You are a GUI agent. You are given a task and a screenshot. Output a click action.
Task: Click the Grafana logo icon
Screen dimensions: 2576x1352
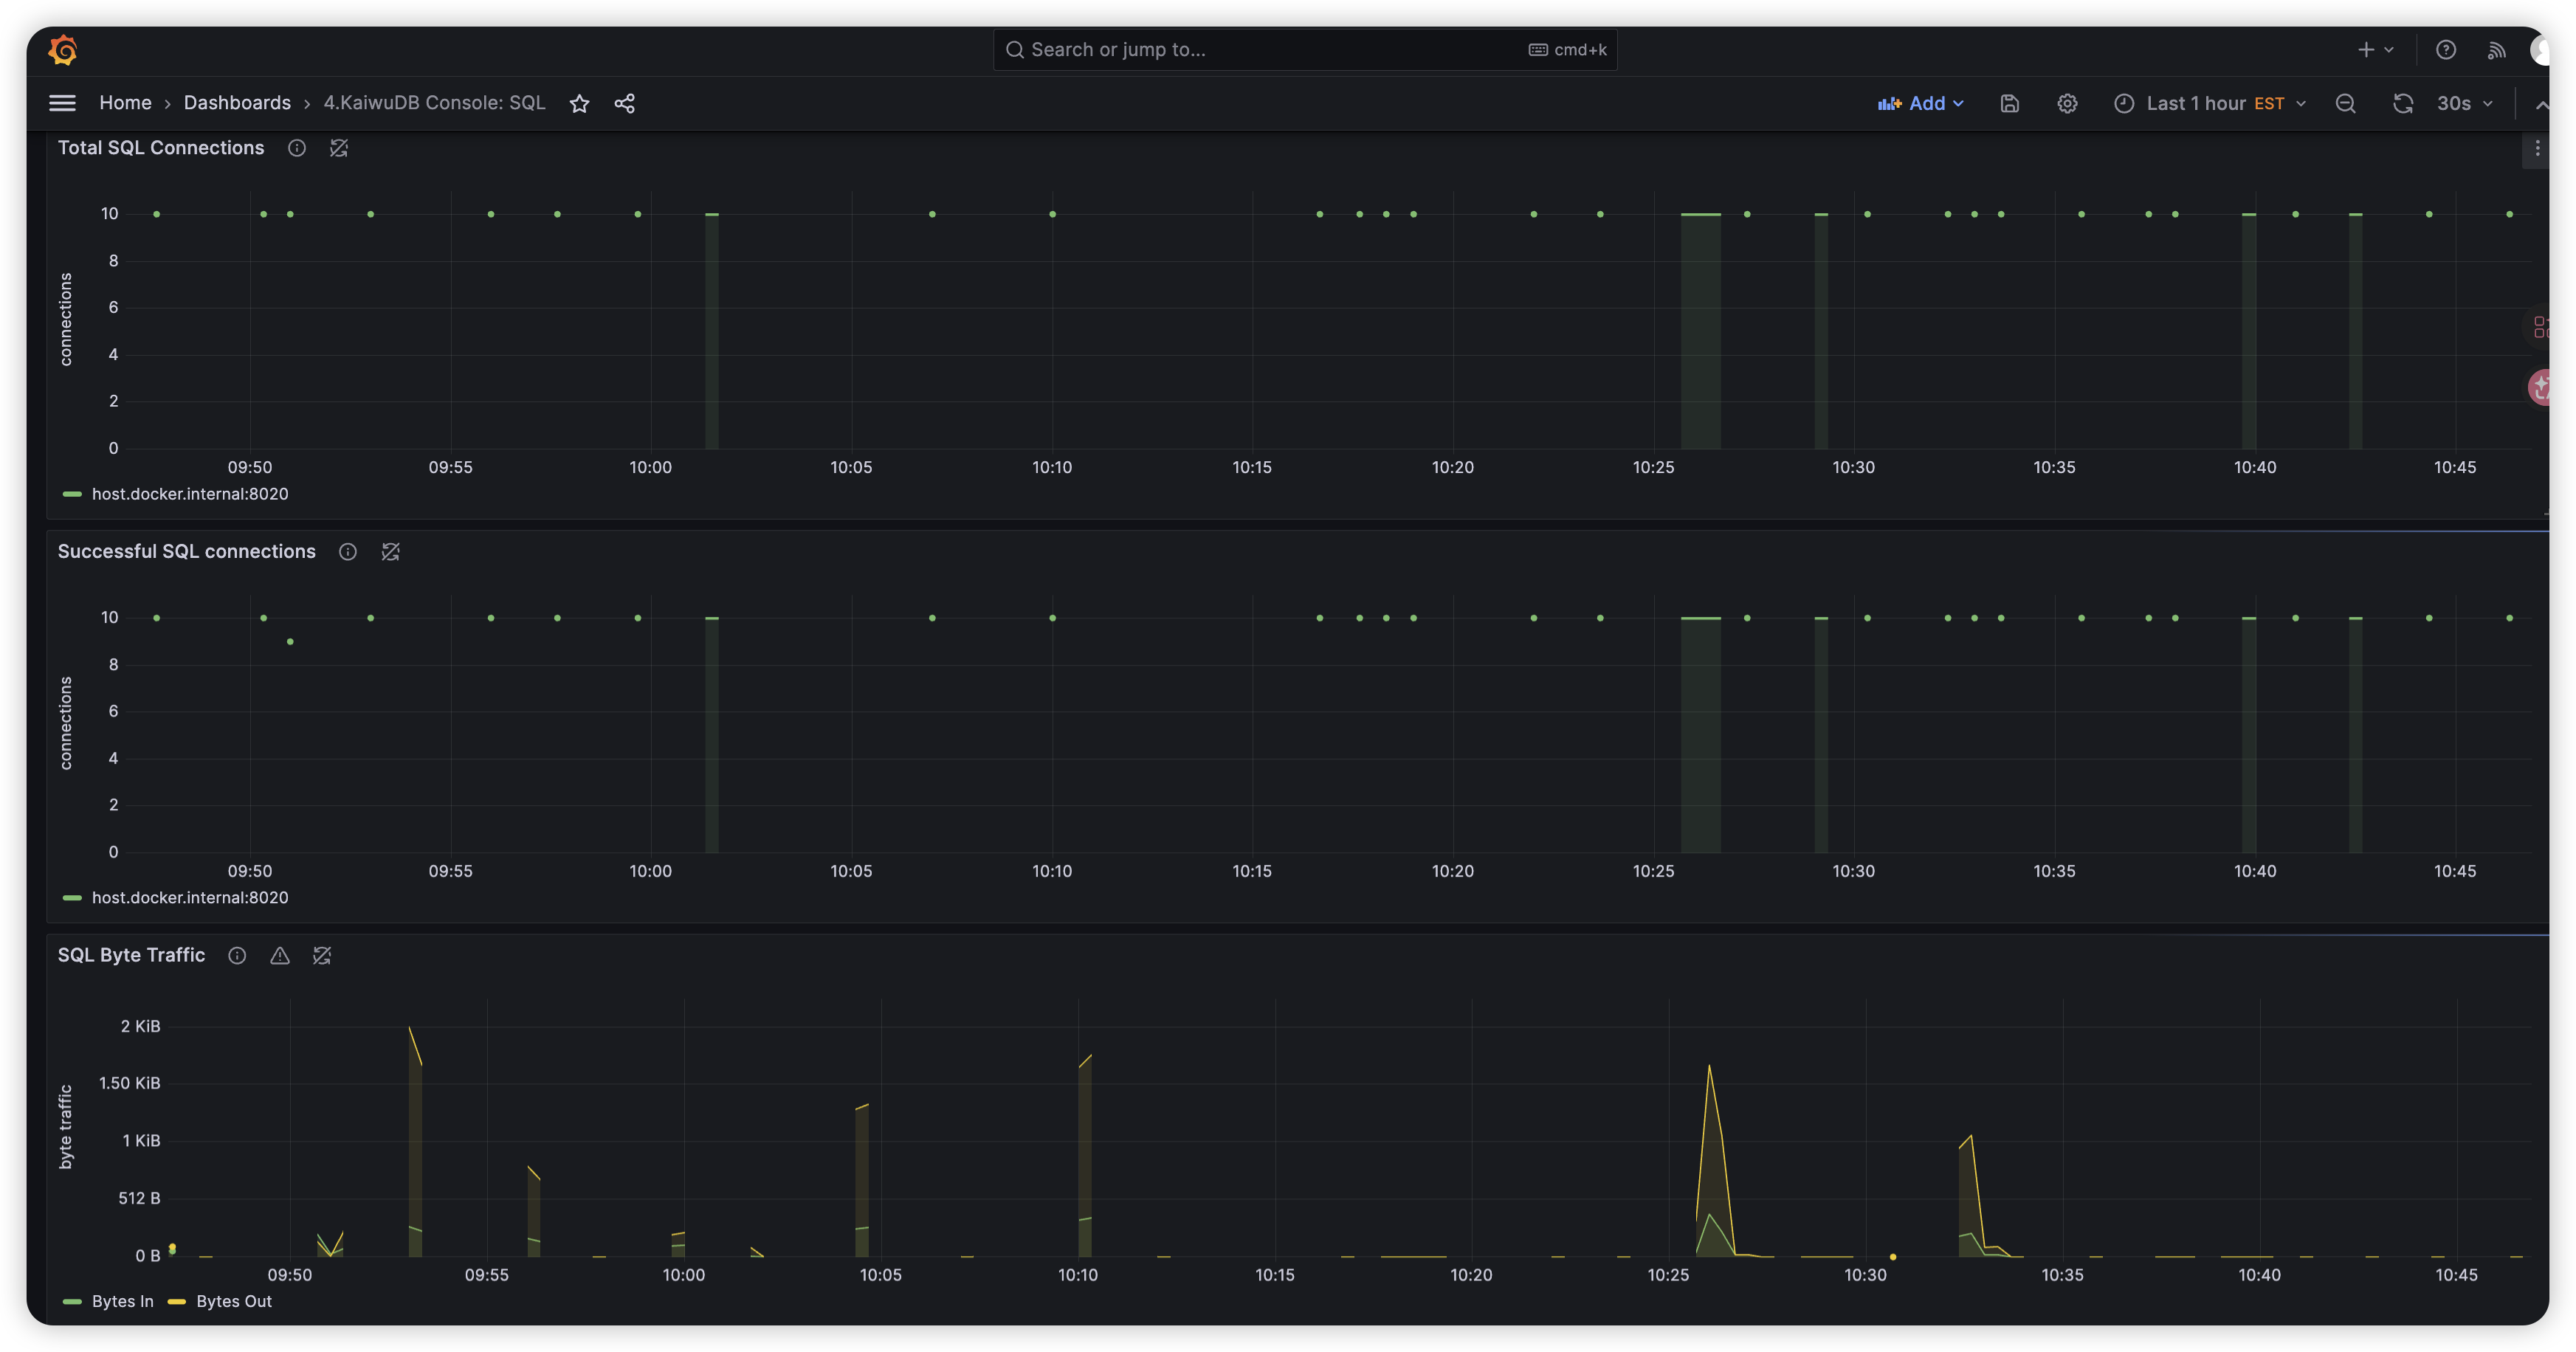pyautogui.click(x=63, y=50)
